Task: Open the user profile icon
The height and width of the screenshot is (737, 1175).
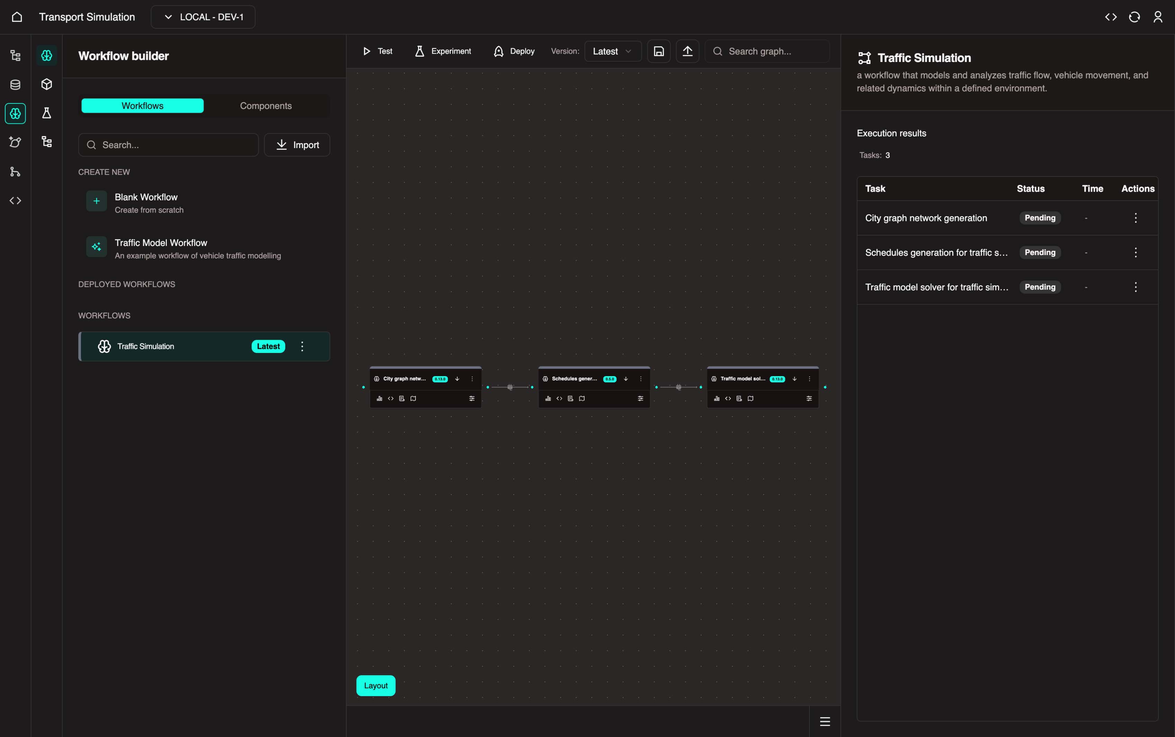Action: pyautogui.click(x=1157, y=17)
